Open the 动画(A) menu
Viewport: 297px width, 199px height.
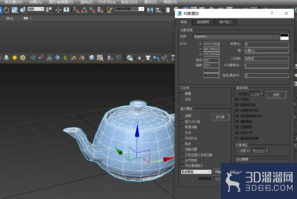36,2
